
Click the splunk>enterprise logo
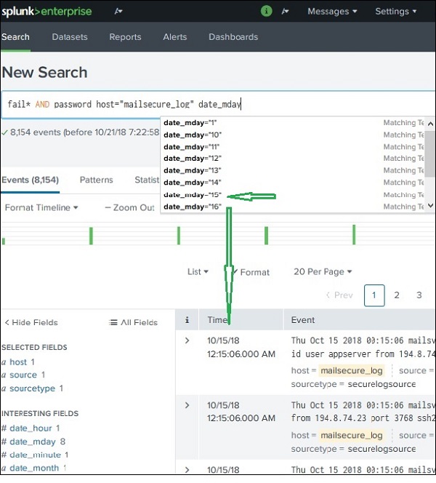coord(45,12)
